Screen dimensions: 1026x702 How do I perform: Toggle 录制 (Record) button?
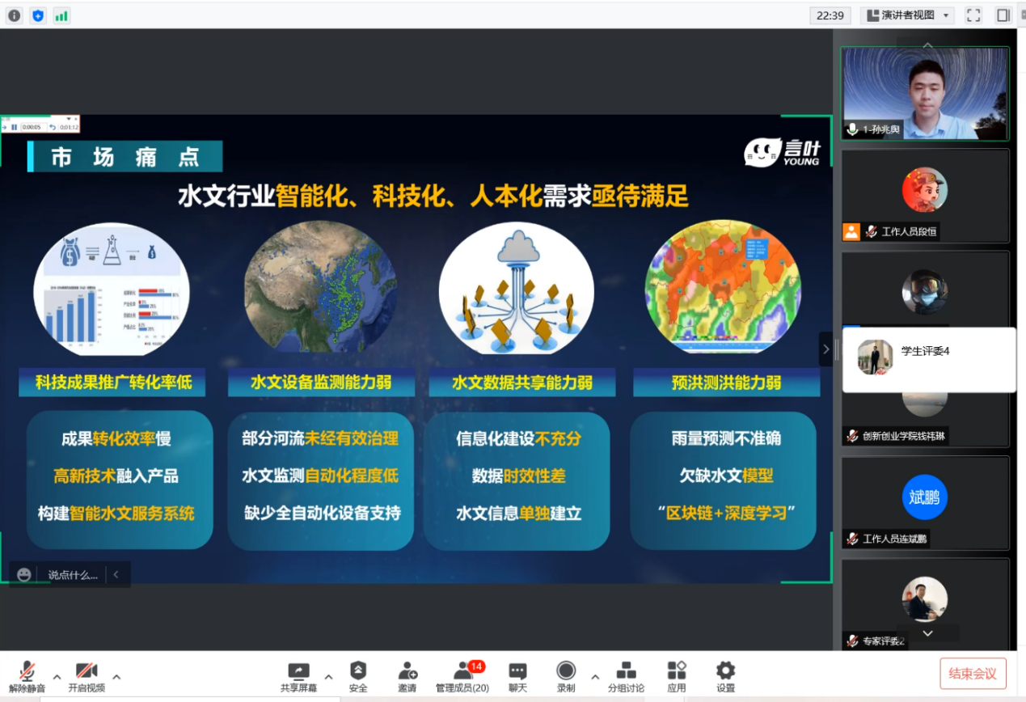[x=566, y=675]
